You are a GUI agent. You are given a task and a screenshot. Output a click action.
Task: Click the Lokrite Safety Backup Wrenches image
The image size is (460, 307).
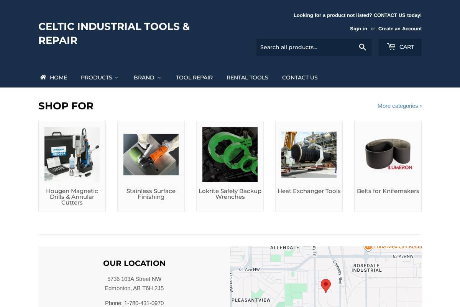pos(230,154)
